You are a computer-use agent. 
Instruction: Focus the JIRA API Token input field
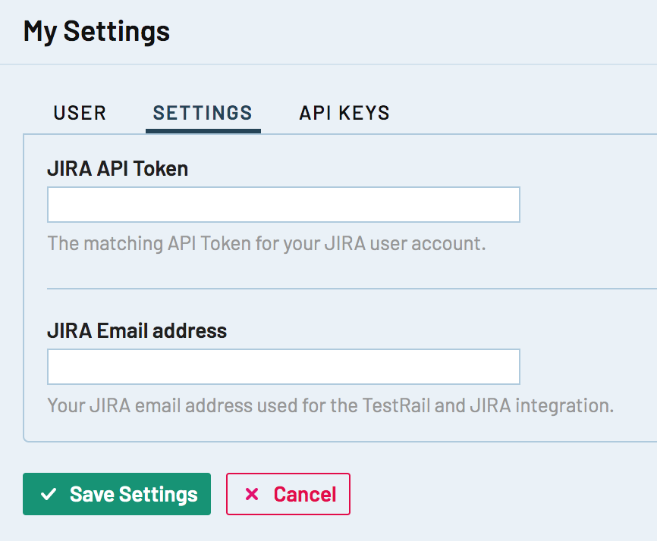click(283, 205)
